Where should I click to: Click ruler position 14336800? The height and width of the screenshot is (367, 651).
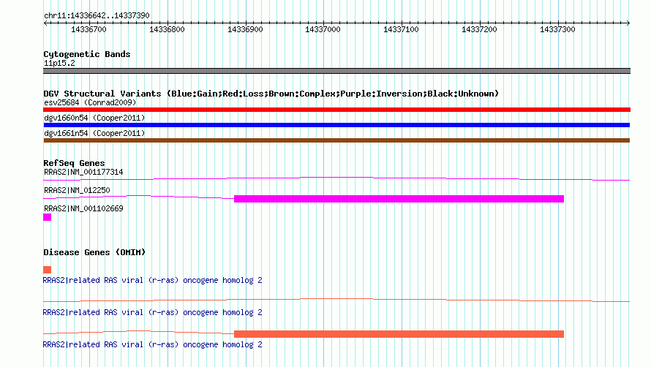167,29
